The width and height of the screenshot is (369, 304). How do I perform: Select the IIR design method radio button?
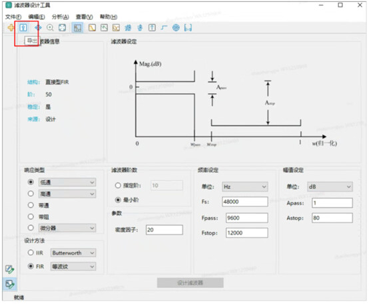pyautogui.click(x=31, y=253)
